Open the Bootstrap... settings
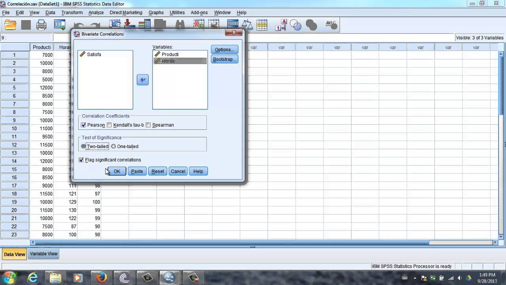The width and height of the screenshot is (506, 285). click(225, 59)
